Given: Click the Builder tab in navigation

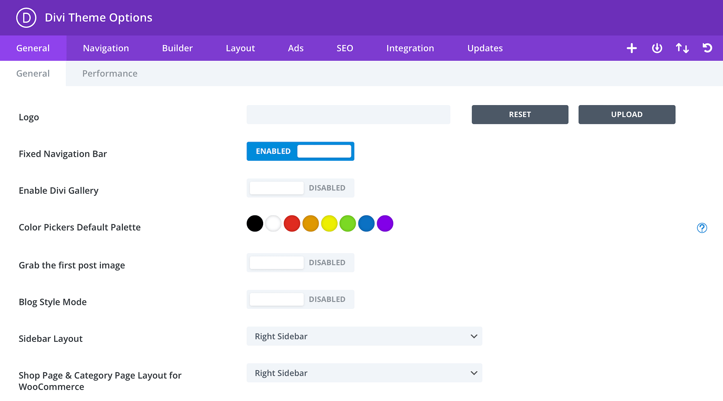Looking at the screenshot, I should coord(178,48).
